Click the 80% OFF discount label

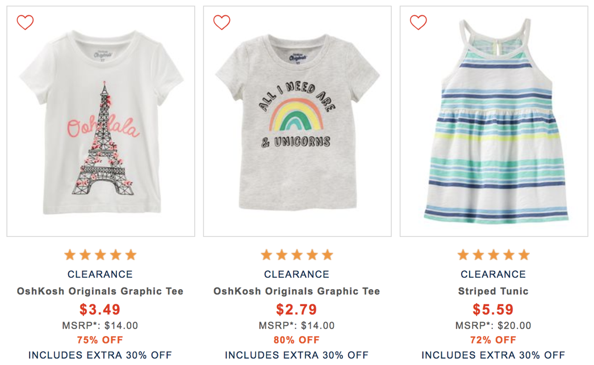pos(296,340)
